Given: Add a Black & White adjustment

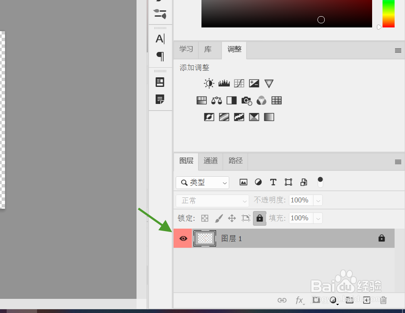Looking at the screenshot, I should 231,100.
